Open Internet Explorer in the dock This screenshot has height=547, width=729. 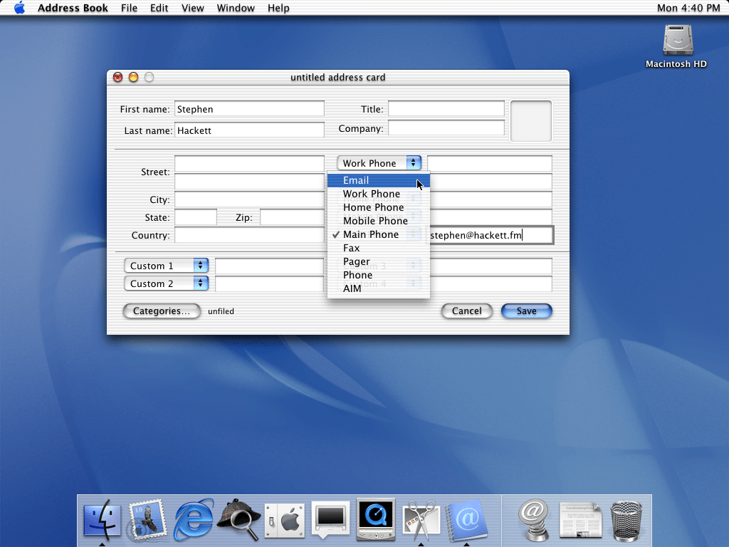point(193,520)
